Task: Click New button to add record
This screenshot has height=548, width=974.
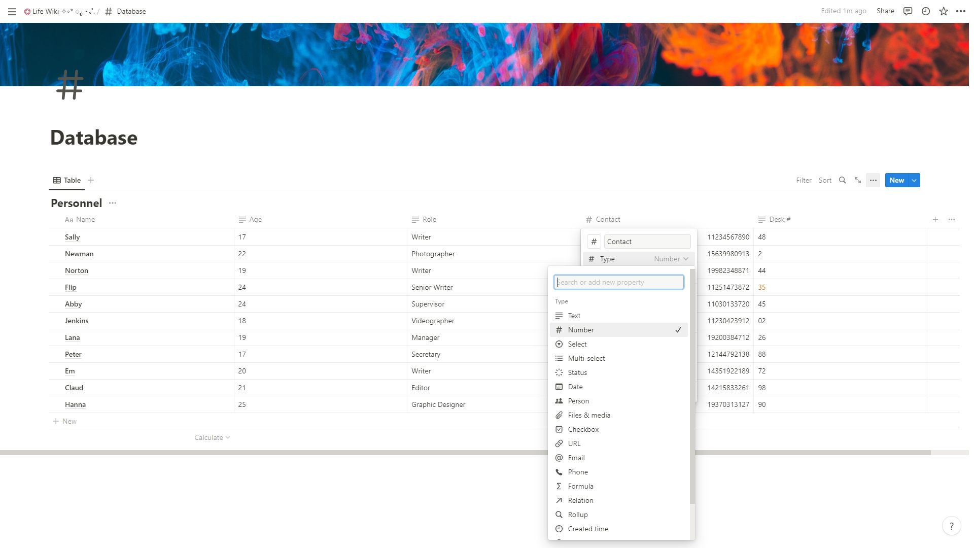Action: pos(897,180)
